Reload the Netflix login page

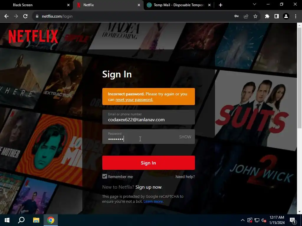point(25,16)
